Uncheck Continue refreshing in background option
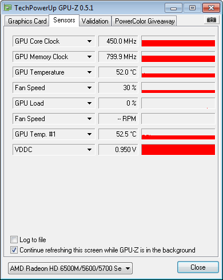 14,250
